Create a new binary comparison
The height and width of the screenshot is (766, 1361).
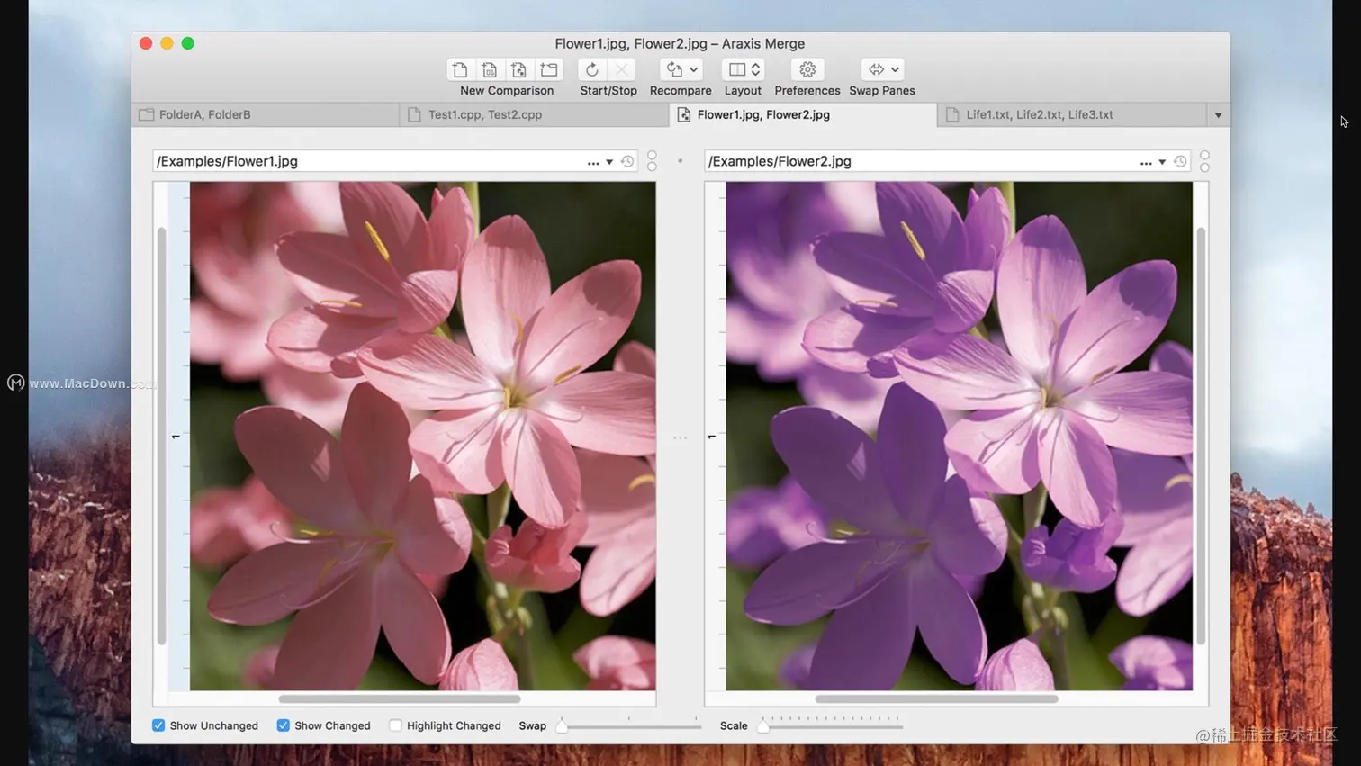point(490,69)
